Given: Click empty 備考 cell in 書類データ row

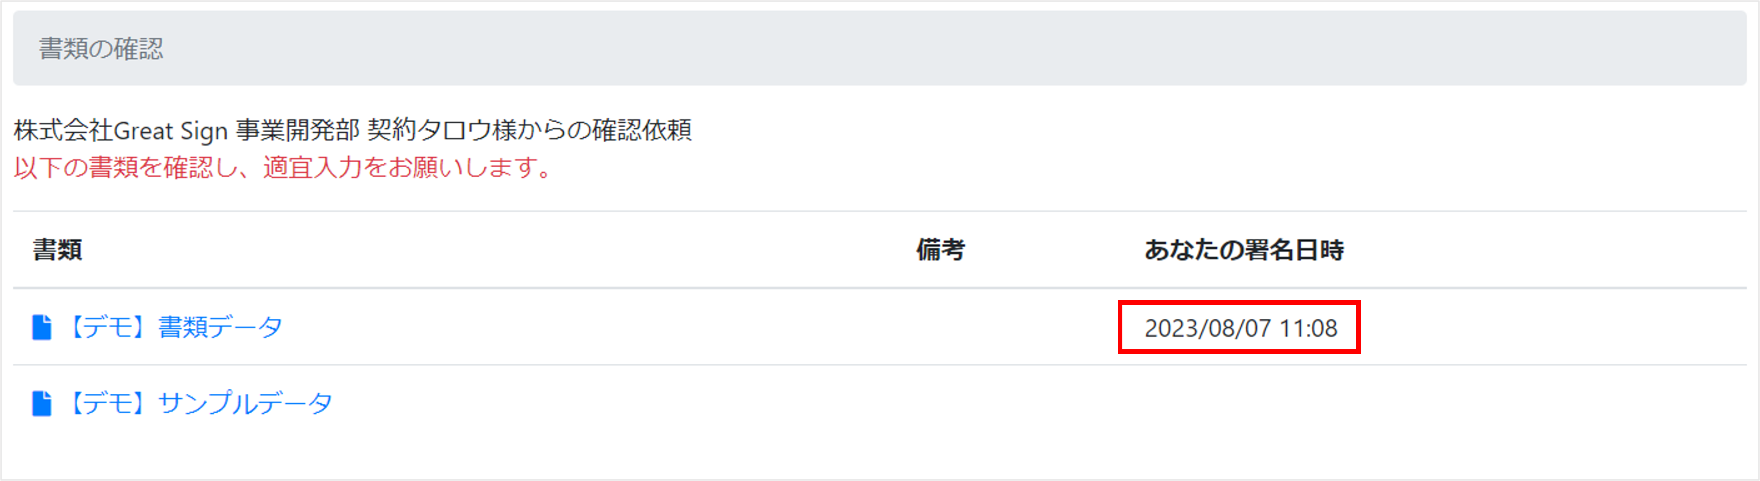Looking at the screenshot, I should point(940,327).
